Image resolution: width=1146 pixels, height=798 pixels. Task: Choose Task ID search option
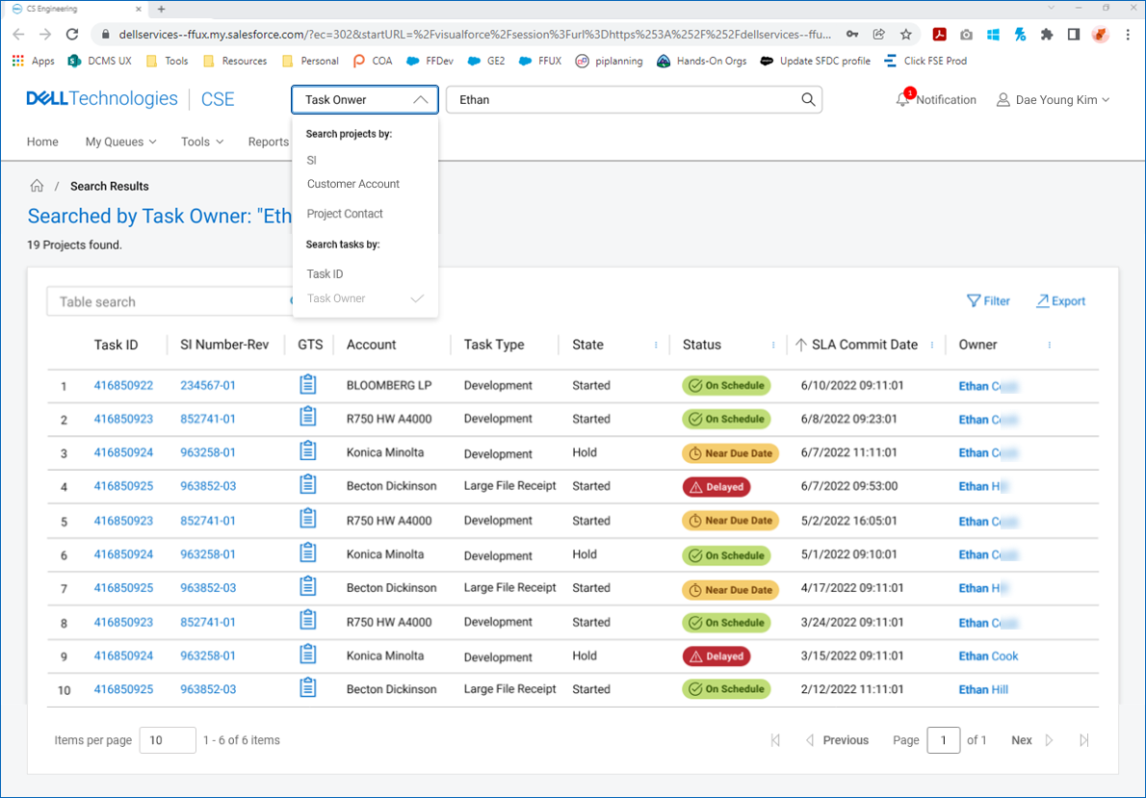(325, 274)
